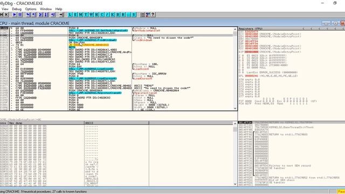This screenshot has width=345, height=194.
Task: Select the LastErr ERROR_SUCCESS line
Action: (x=272, y=72)
